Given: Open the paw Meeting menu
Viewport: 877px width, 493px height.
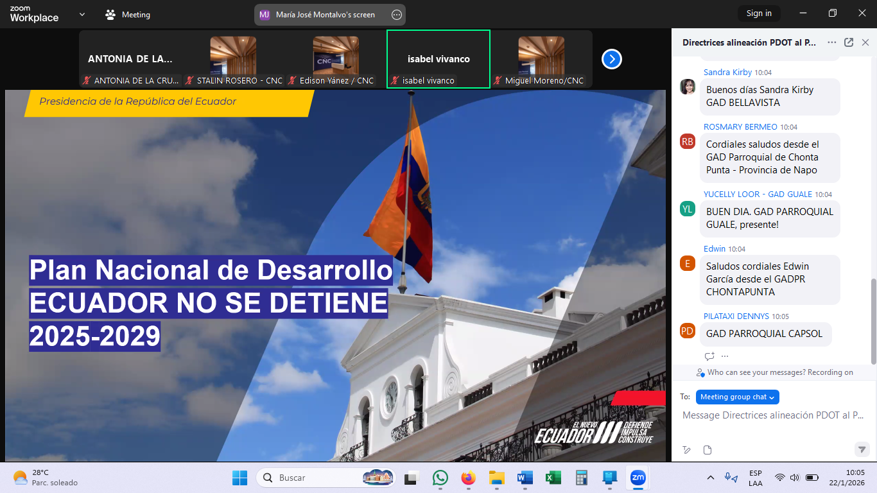Looking at the screenshot, I should [x=128, y=15].
